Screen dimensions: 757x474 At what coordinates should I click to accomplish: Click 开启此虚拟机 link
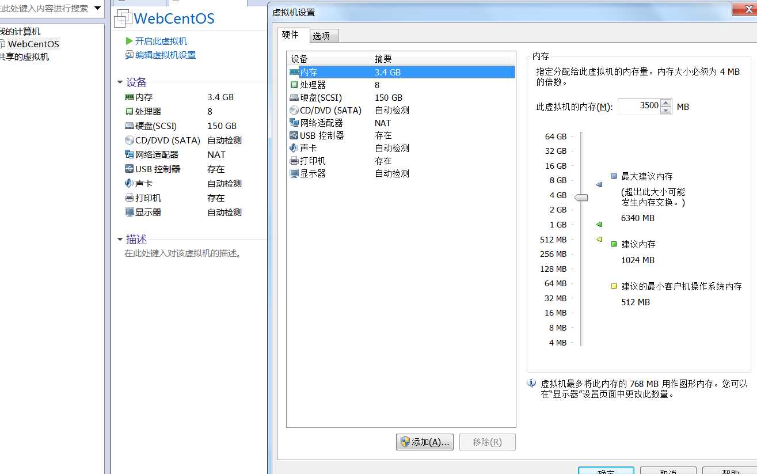click(161, 41)
